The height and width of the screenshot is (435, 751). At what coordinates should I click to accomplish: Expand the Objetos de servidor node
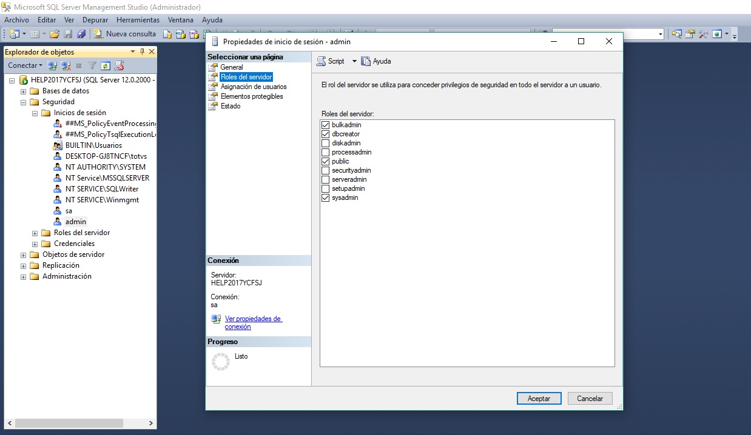pyautogui.click(x=24, y=254)
